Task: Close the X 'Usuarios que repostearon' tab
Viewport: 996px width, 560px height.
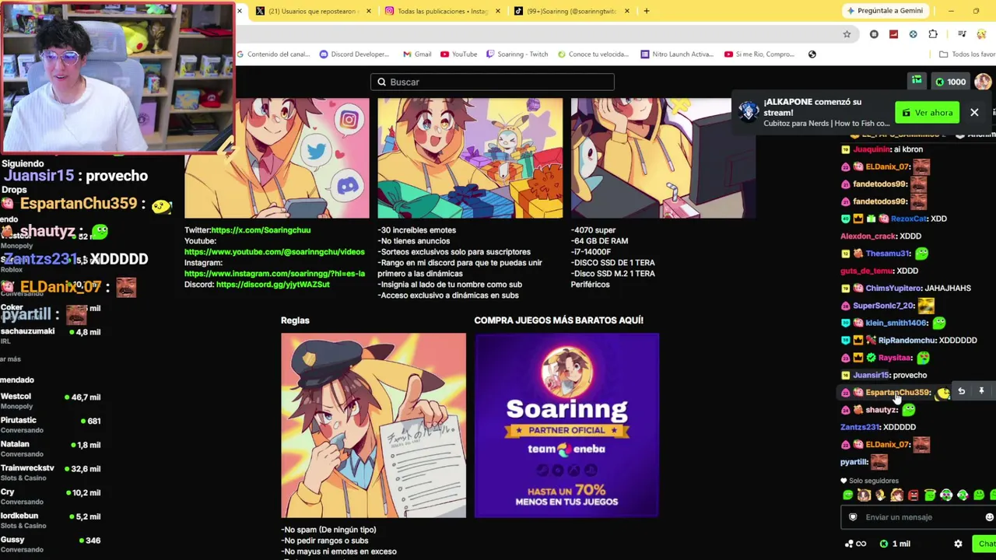Action: (x=368, y=11)
